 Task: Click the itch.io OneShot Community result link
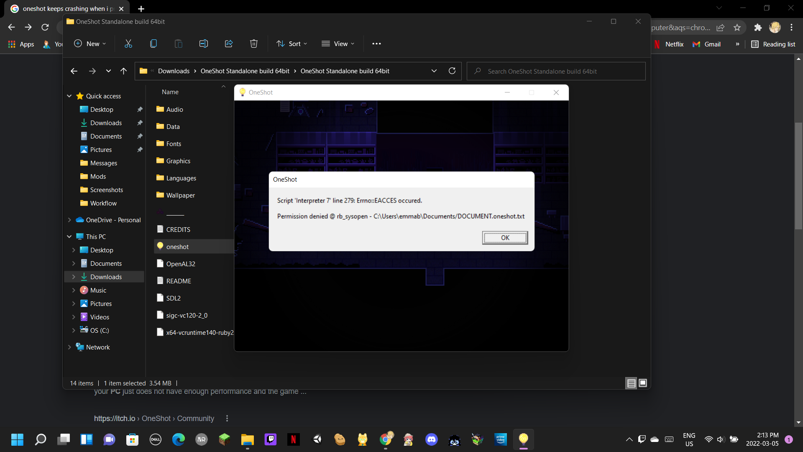click(154, 419)
